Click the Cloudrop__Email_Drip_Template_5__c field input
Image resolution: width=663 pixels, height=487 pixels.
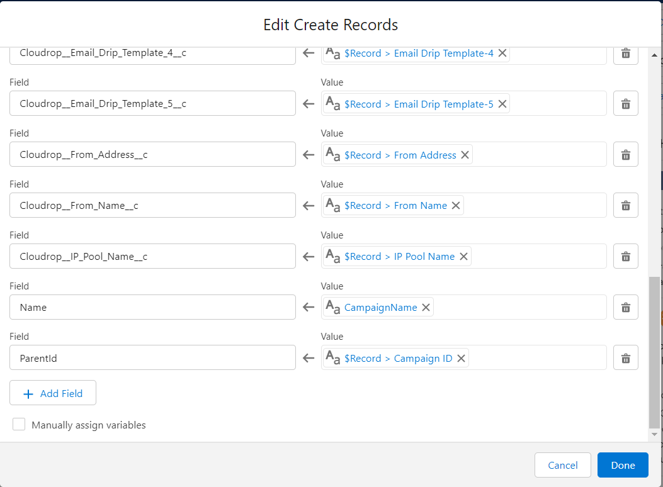[152, 103]
